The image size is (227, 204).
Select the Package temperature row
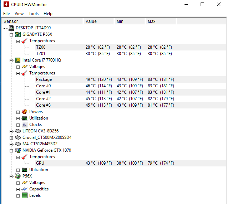131,79
